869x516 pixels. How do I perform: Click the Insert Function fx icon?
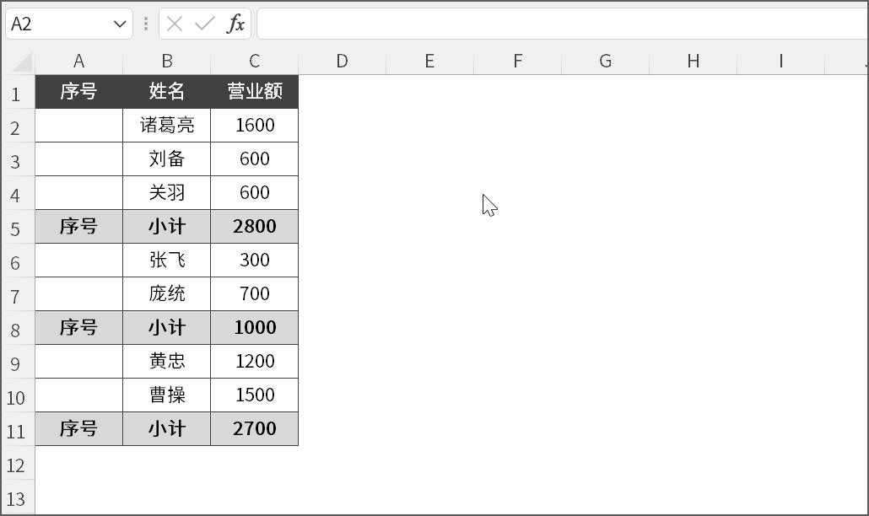235,24
